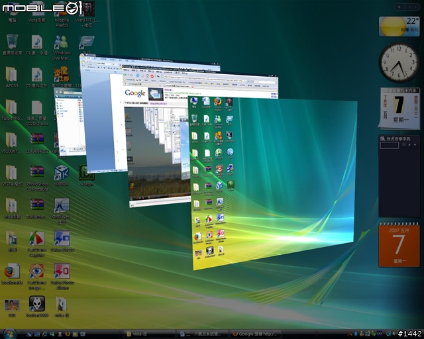Launch FastStone Image viewer shortcut
This screenshot has height=339, width=424.
tap(37, 277)
